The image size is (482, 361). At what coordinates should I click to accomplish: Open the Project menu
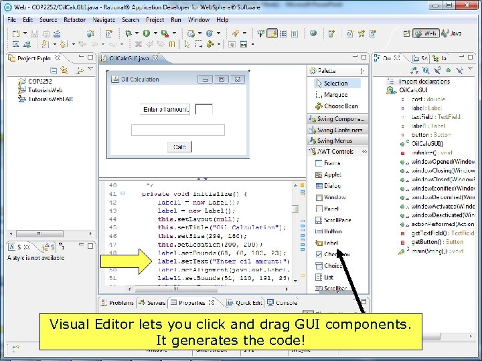click(x=155, y=20)
